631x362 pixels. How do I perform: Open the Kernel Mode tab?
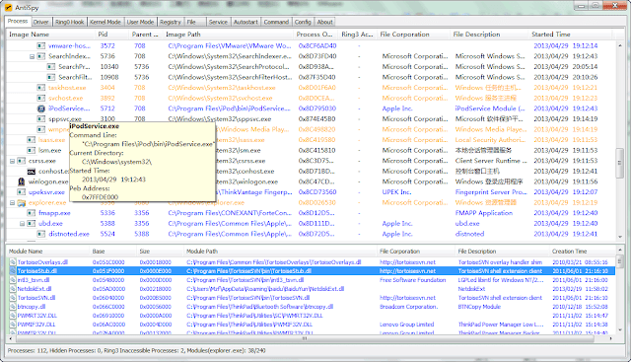coord(105,22)
